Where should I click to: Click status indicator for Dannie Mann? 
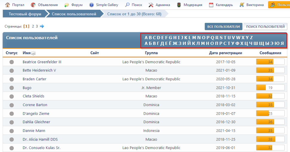[x=12, y=131]
